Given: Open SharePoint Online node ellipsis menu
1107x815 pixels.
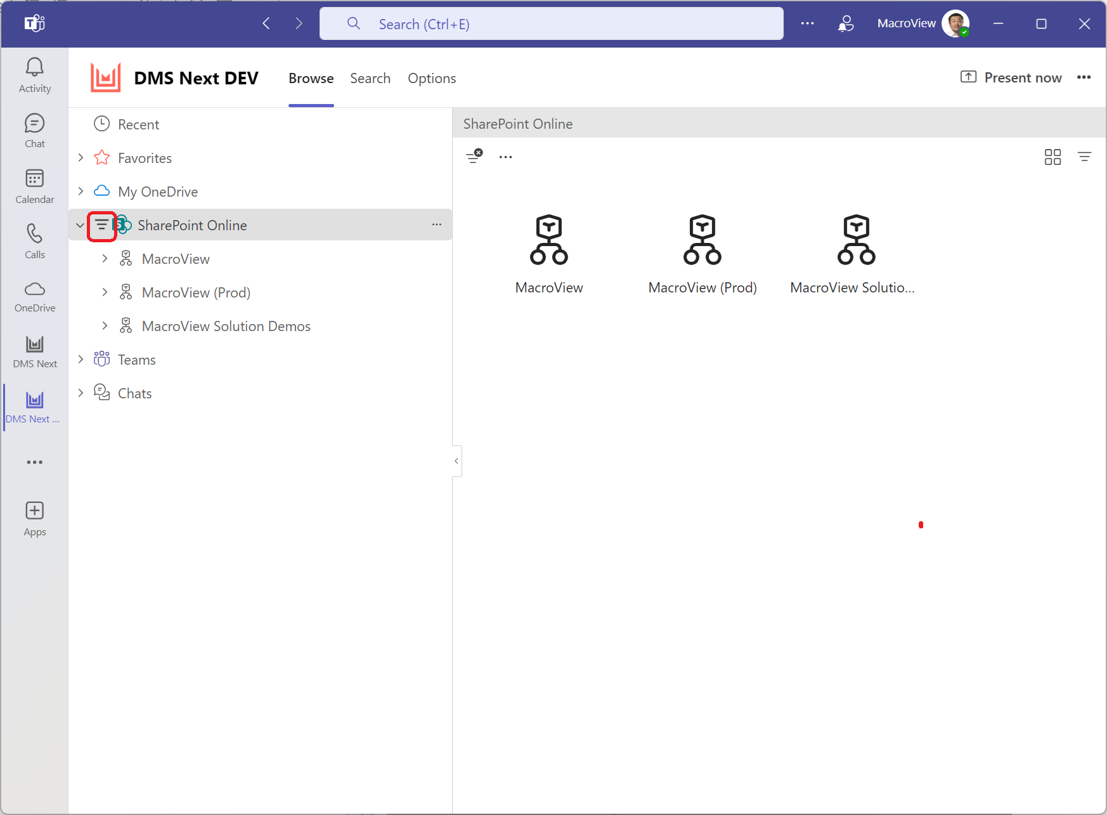Looking at the screenshot, I should [437, 225].
